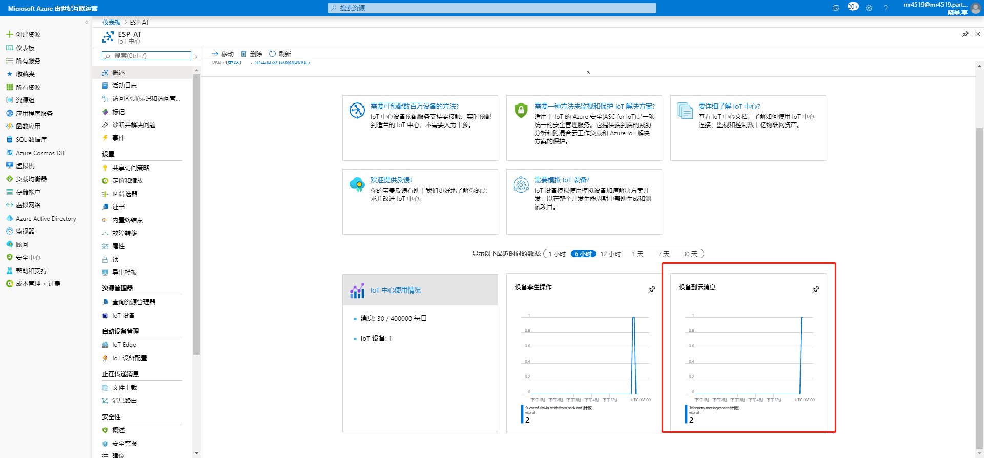The height and width of the screenshot is (458, 984).
Task: Open 概述 in the resource menu
Action: pyautogui.click(x=142, y=72)
